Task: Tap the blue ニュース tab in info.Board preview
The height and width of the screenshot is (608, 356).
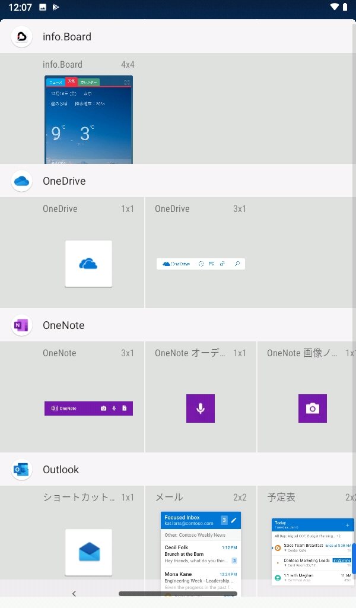Action: (56, 82)
